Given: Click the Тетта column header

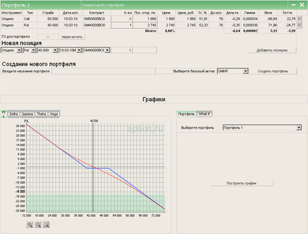Looking at the screenshot, I should click(x=287, y=13).
